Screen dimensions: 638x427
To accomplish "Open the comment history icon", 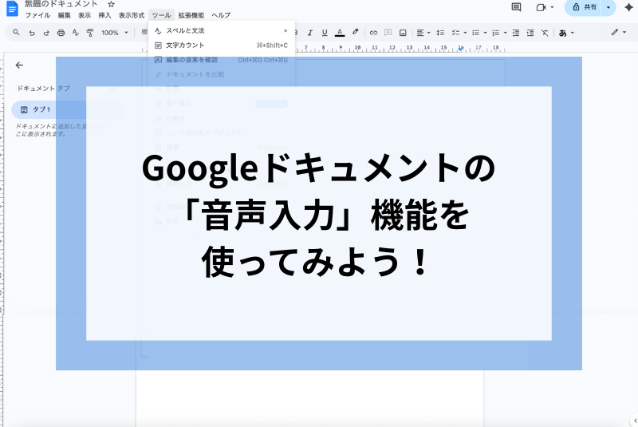I will click(516, 7).
